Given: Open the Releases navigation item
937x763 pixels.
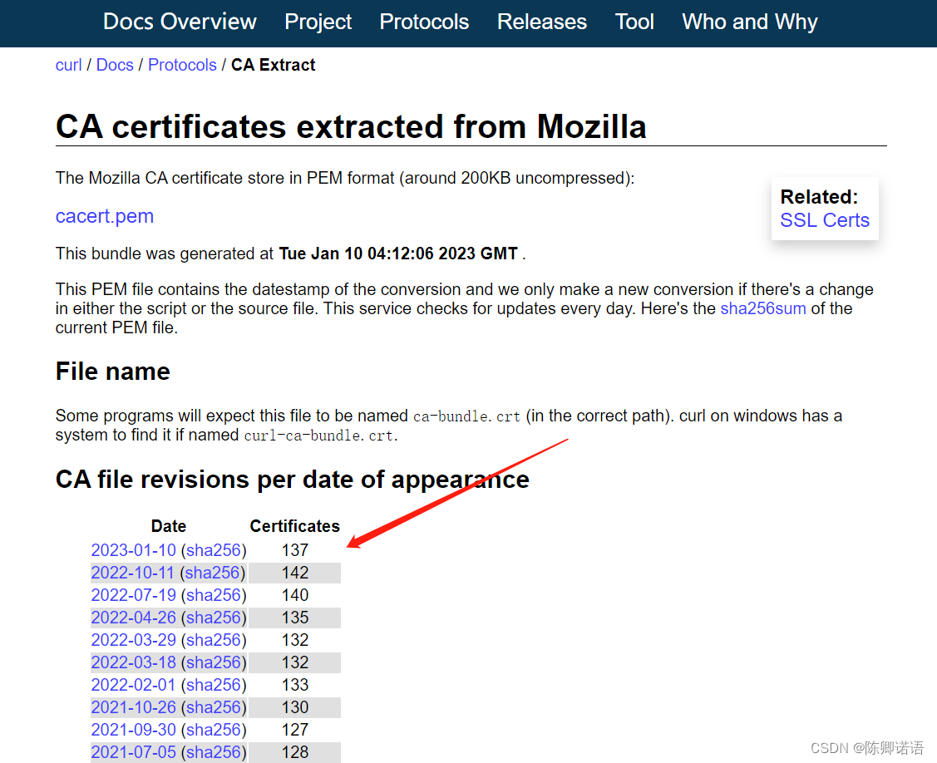Looking at the screenshot, I should (x=542, y=22).
